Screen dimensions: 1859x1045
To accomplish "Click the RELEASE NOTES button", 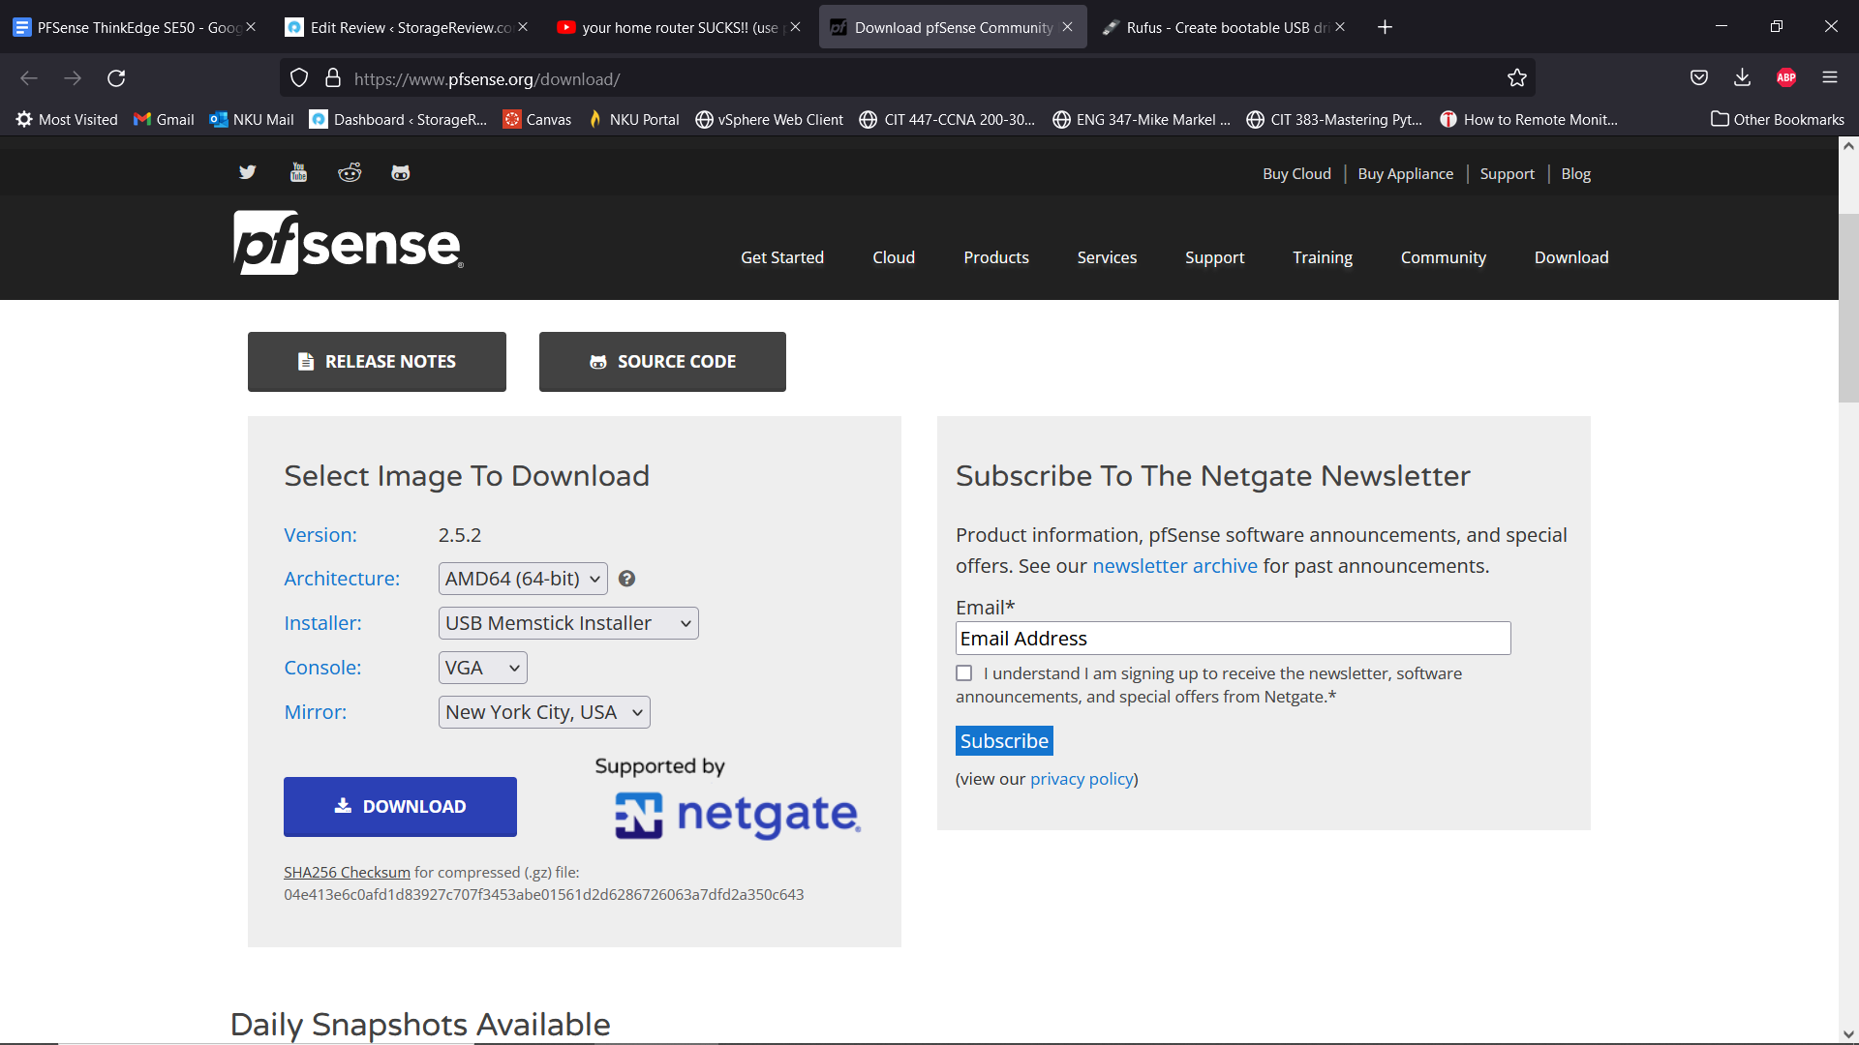I will click(x=377, y=362).
